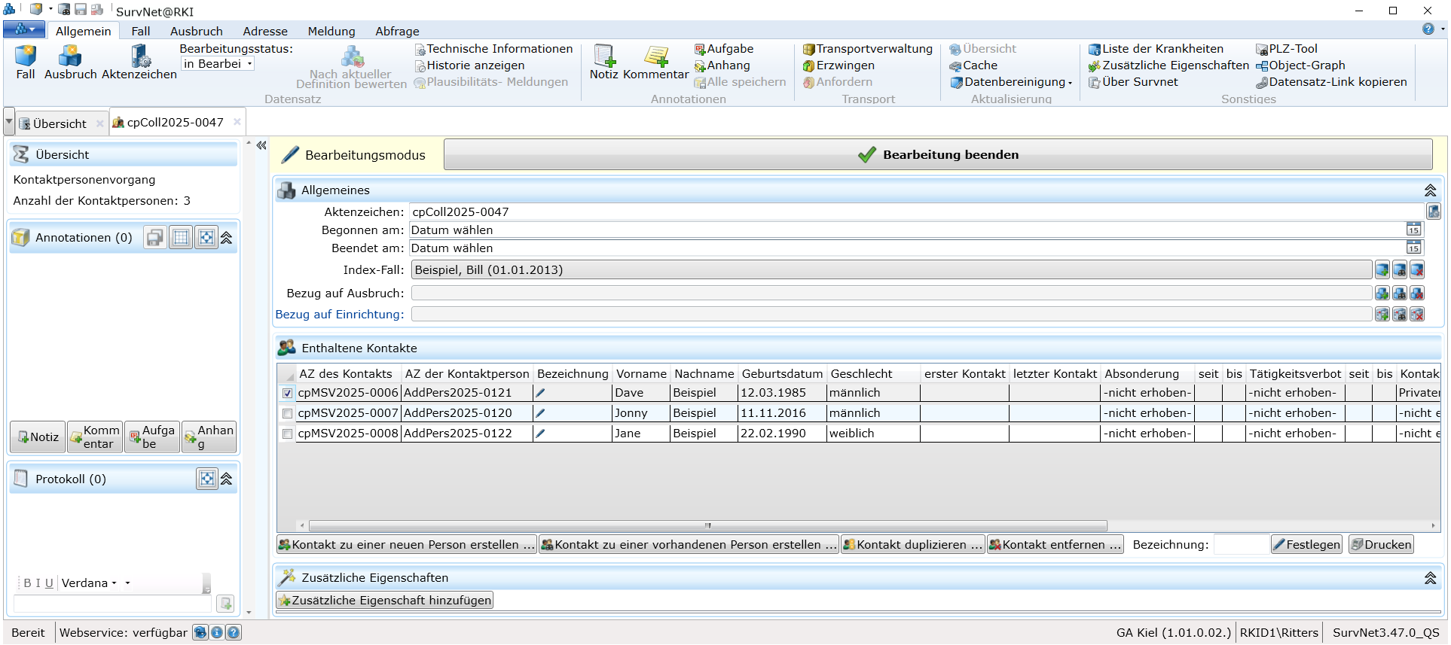Check the cpMSV2025-0007 contact row checkbox

(287, 413)
